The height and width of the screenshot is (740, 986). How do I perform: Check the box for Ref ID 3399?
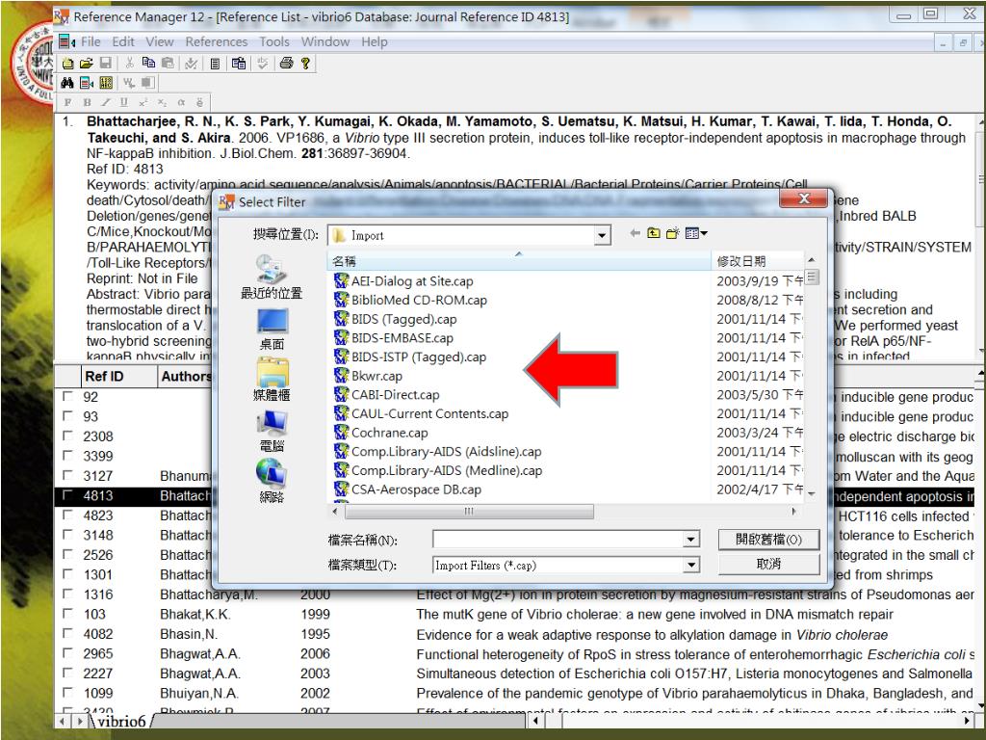coord(67,456)
